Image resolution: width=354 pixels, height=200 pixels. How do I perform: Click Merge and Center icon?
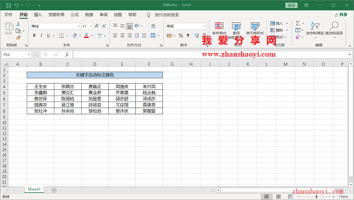point(153,35)
